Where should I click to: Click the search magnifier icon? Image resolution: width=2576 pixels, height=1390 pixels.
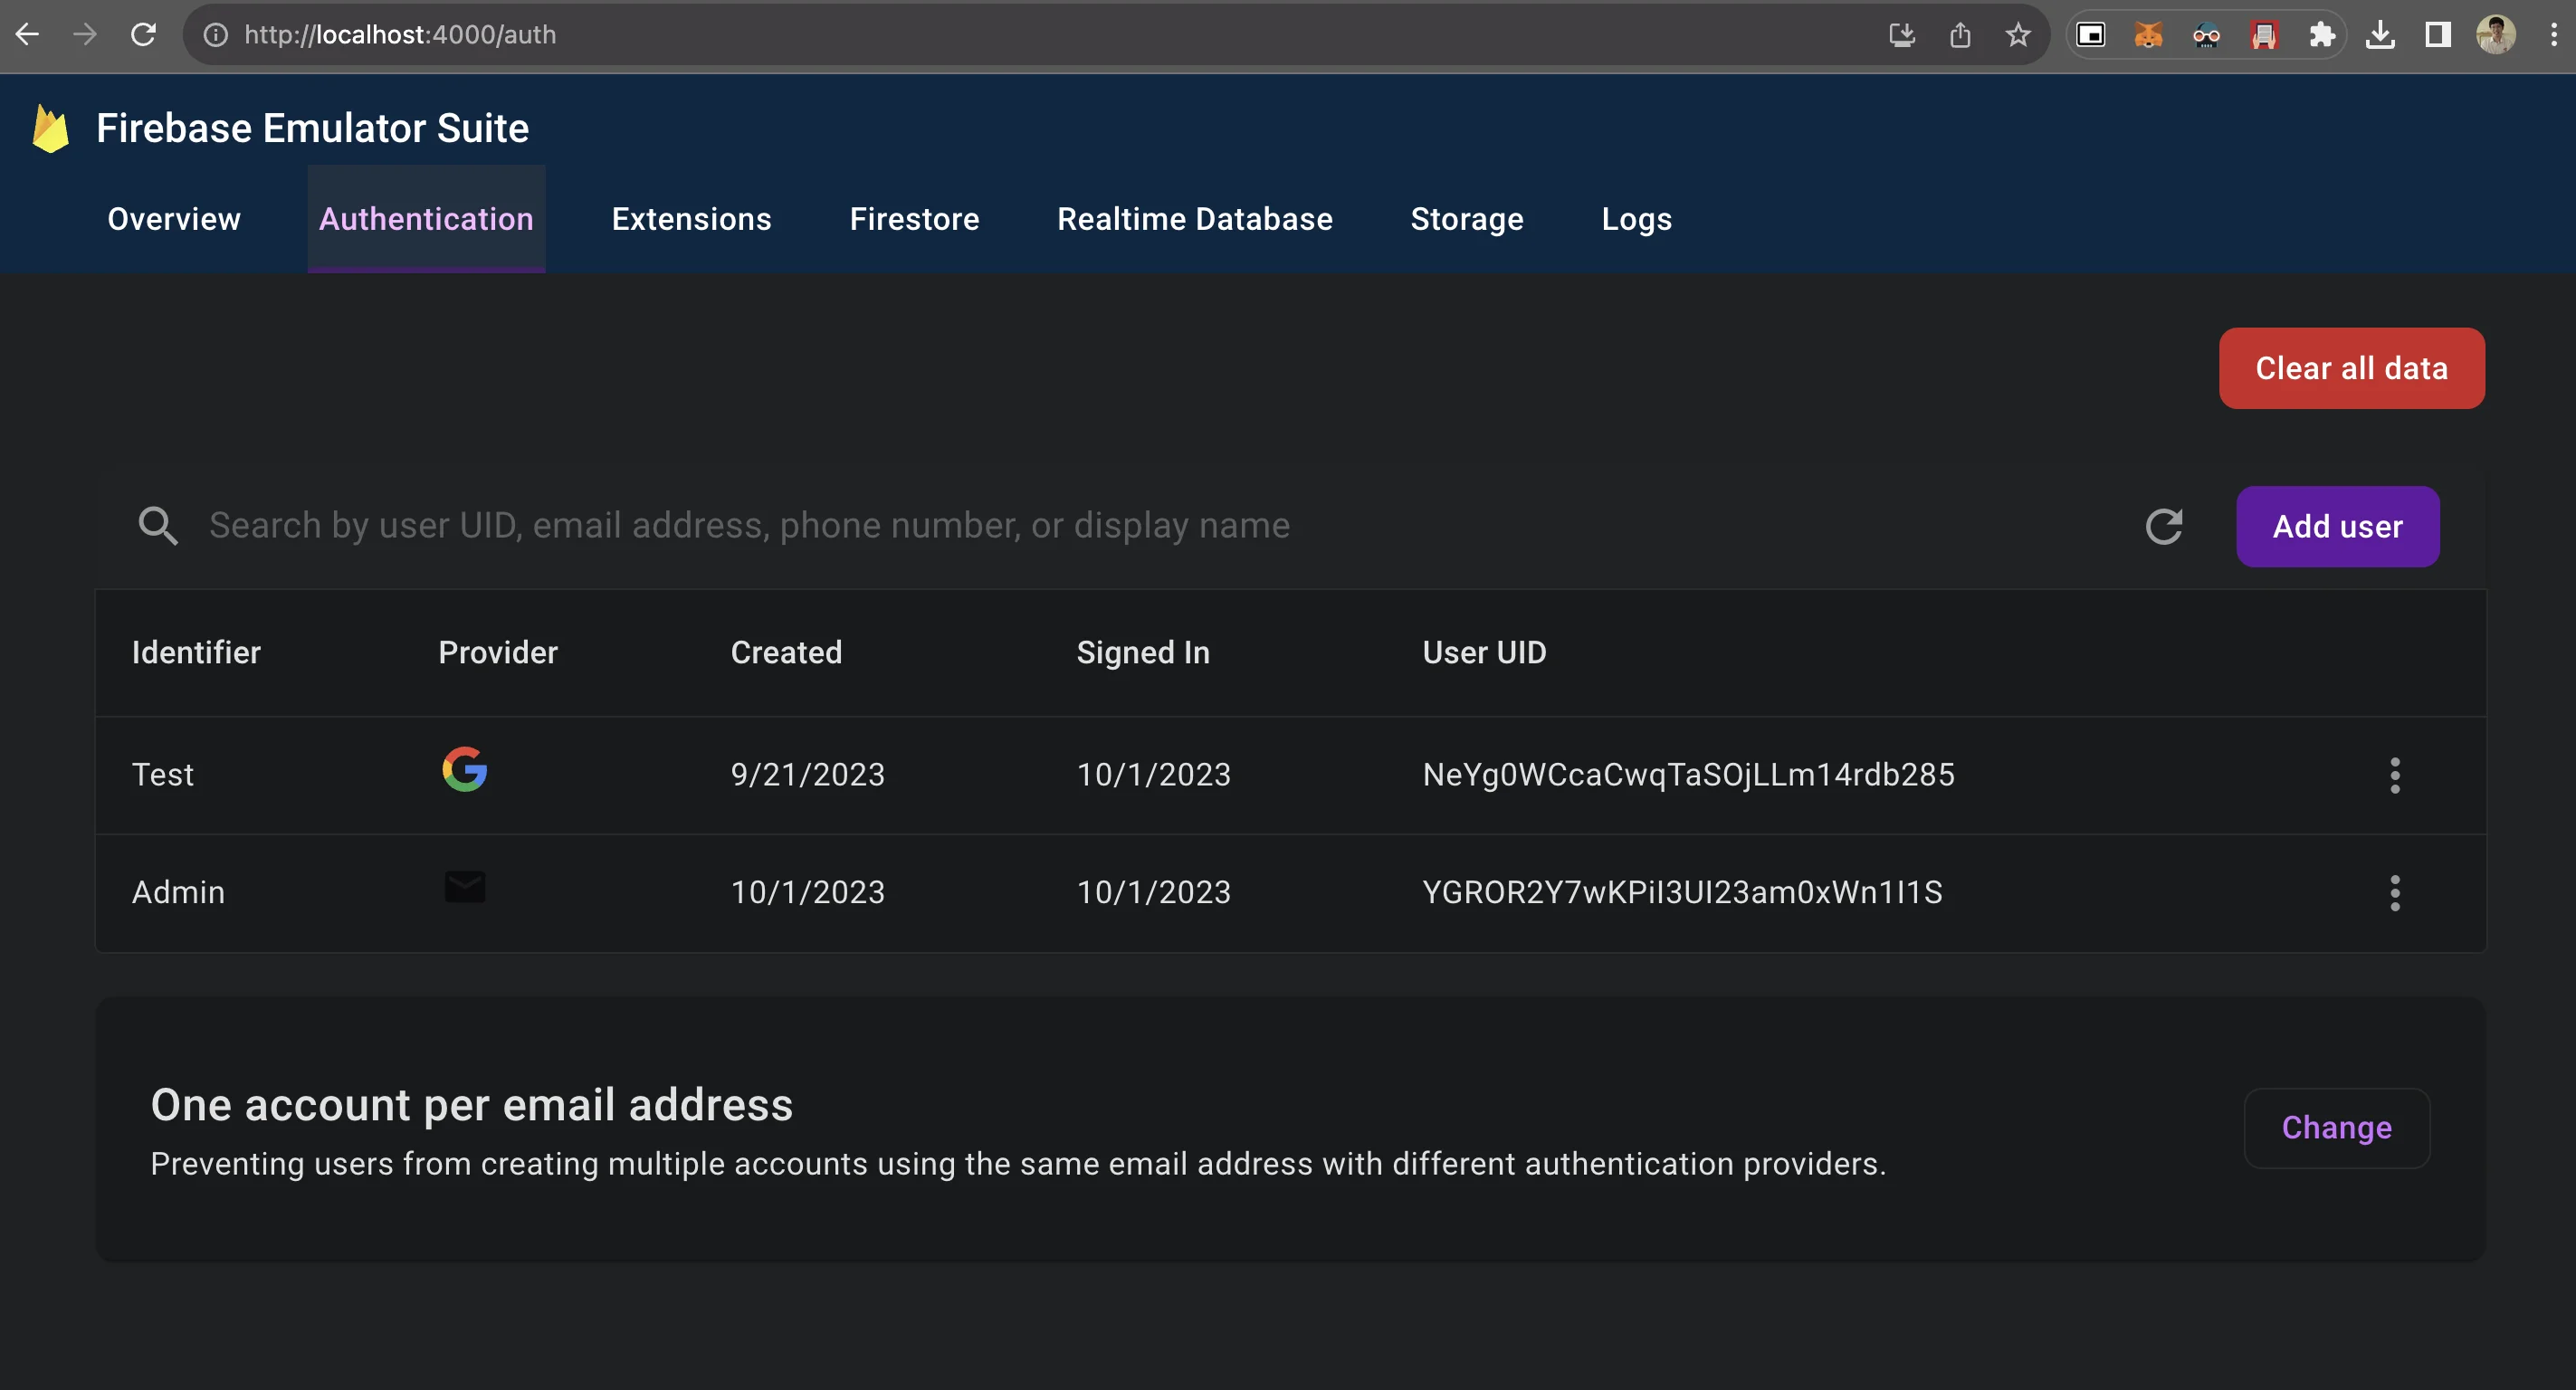[x=158, y=526]
